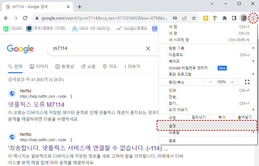Open the 죄송합니다. 넷플릭스 서비스에 연결할 수 없습니다 link
Viewport: 259px width, 166px height.
tap(88, 148)
